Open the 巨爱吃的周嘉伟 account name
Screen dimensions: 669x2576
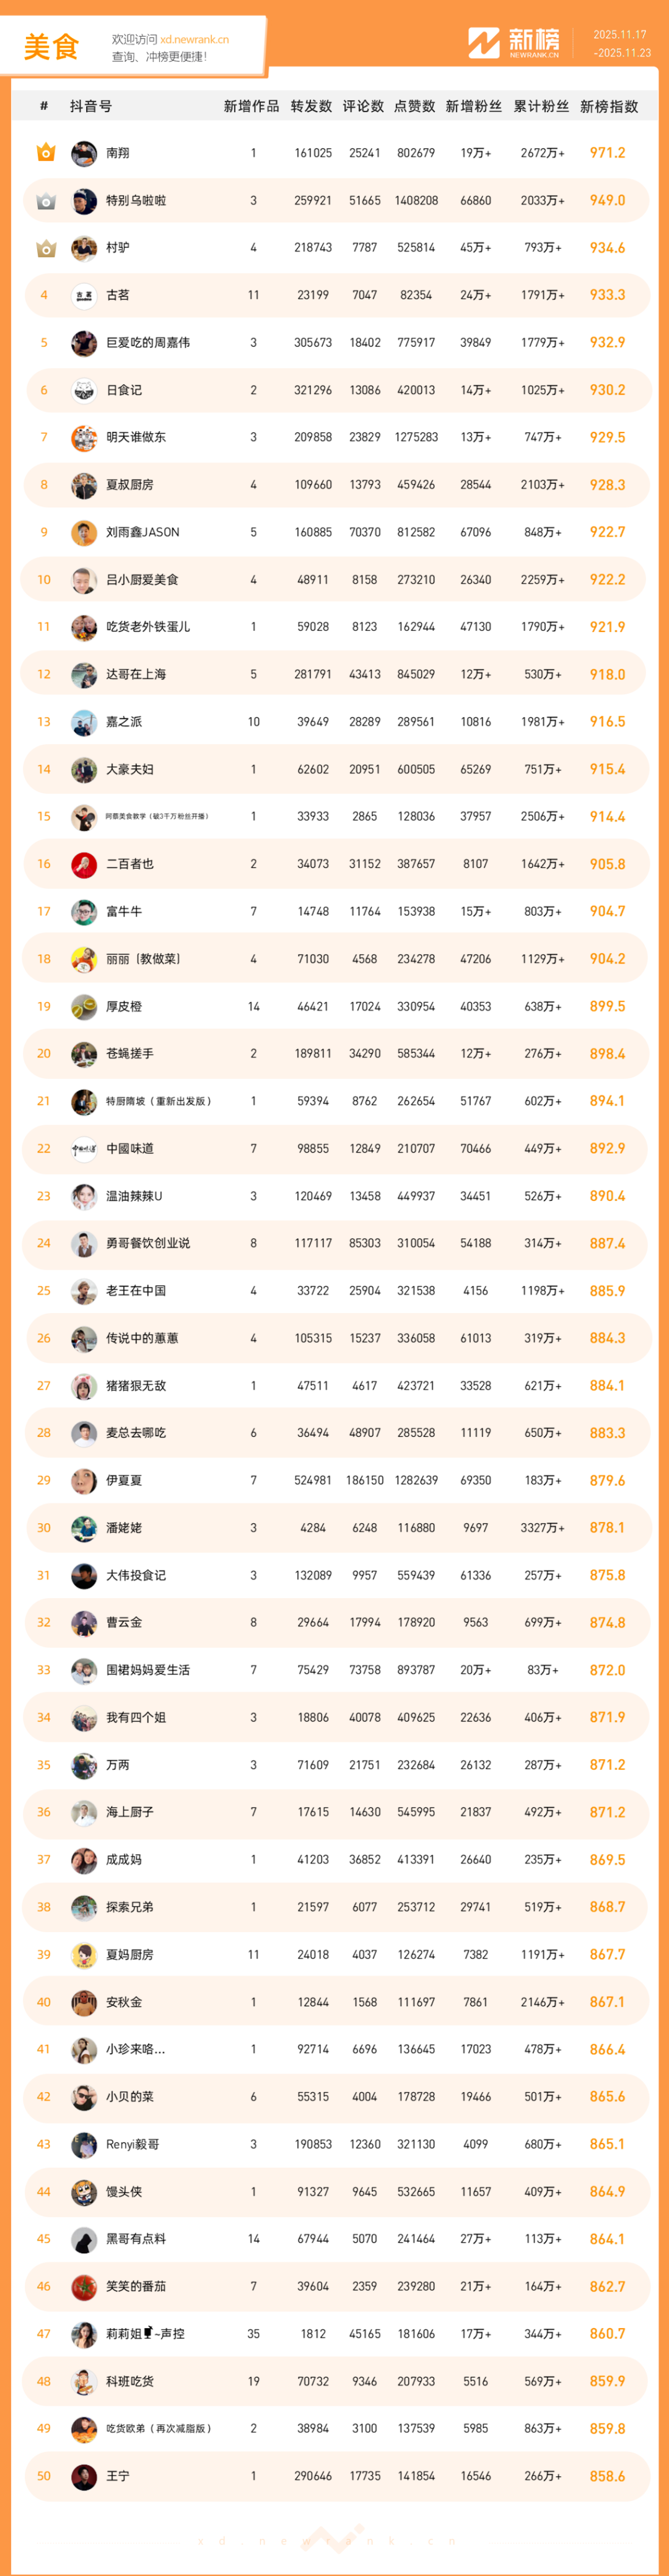point(148,343)
